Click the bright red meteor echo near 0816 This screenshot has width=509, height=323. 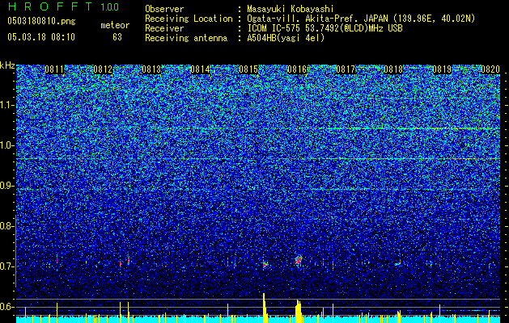tap(299, 260)
